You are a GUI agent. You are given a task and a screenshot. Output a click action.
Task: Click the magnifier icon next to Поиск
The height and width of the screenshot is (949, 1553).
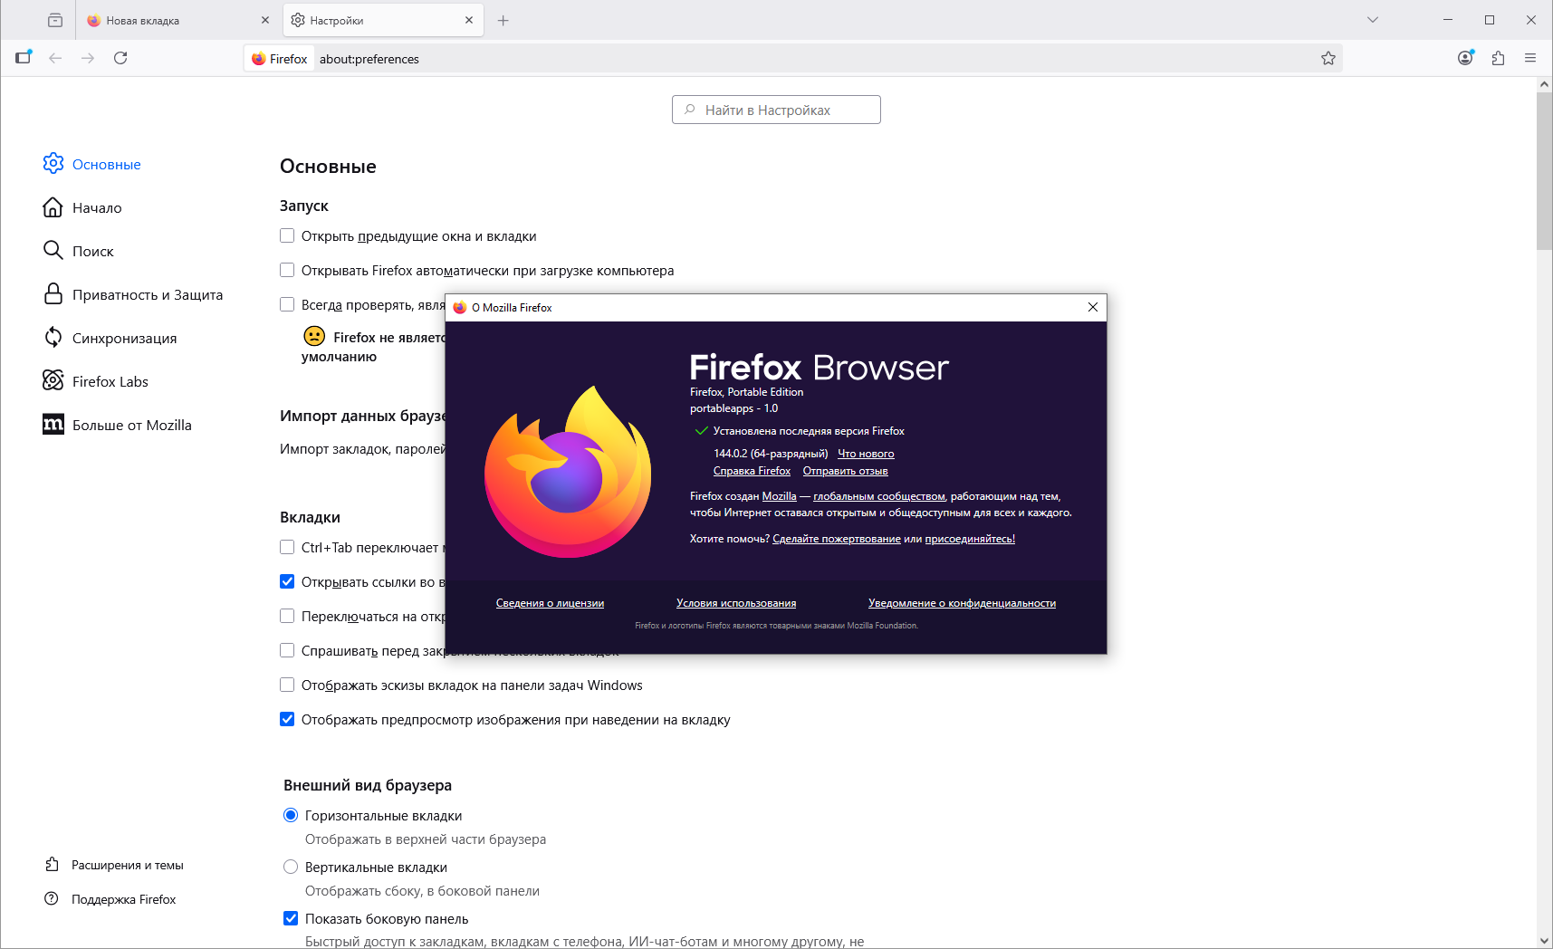click(53, 250)
